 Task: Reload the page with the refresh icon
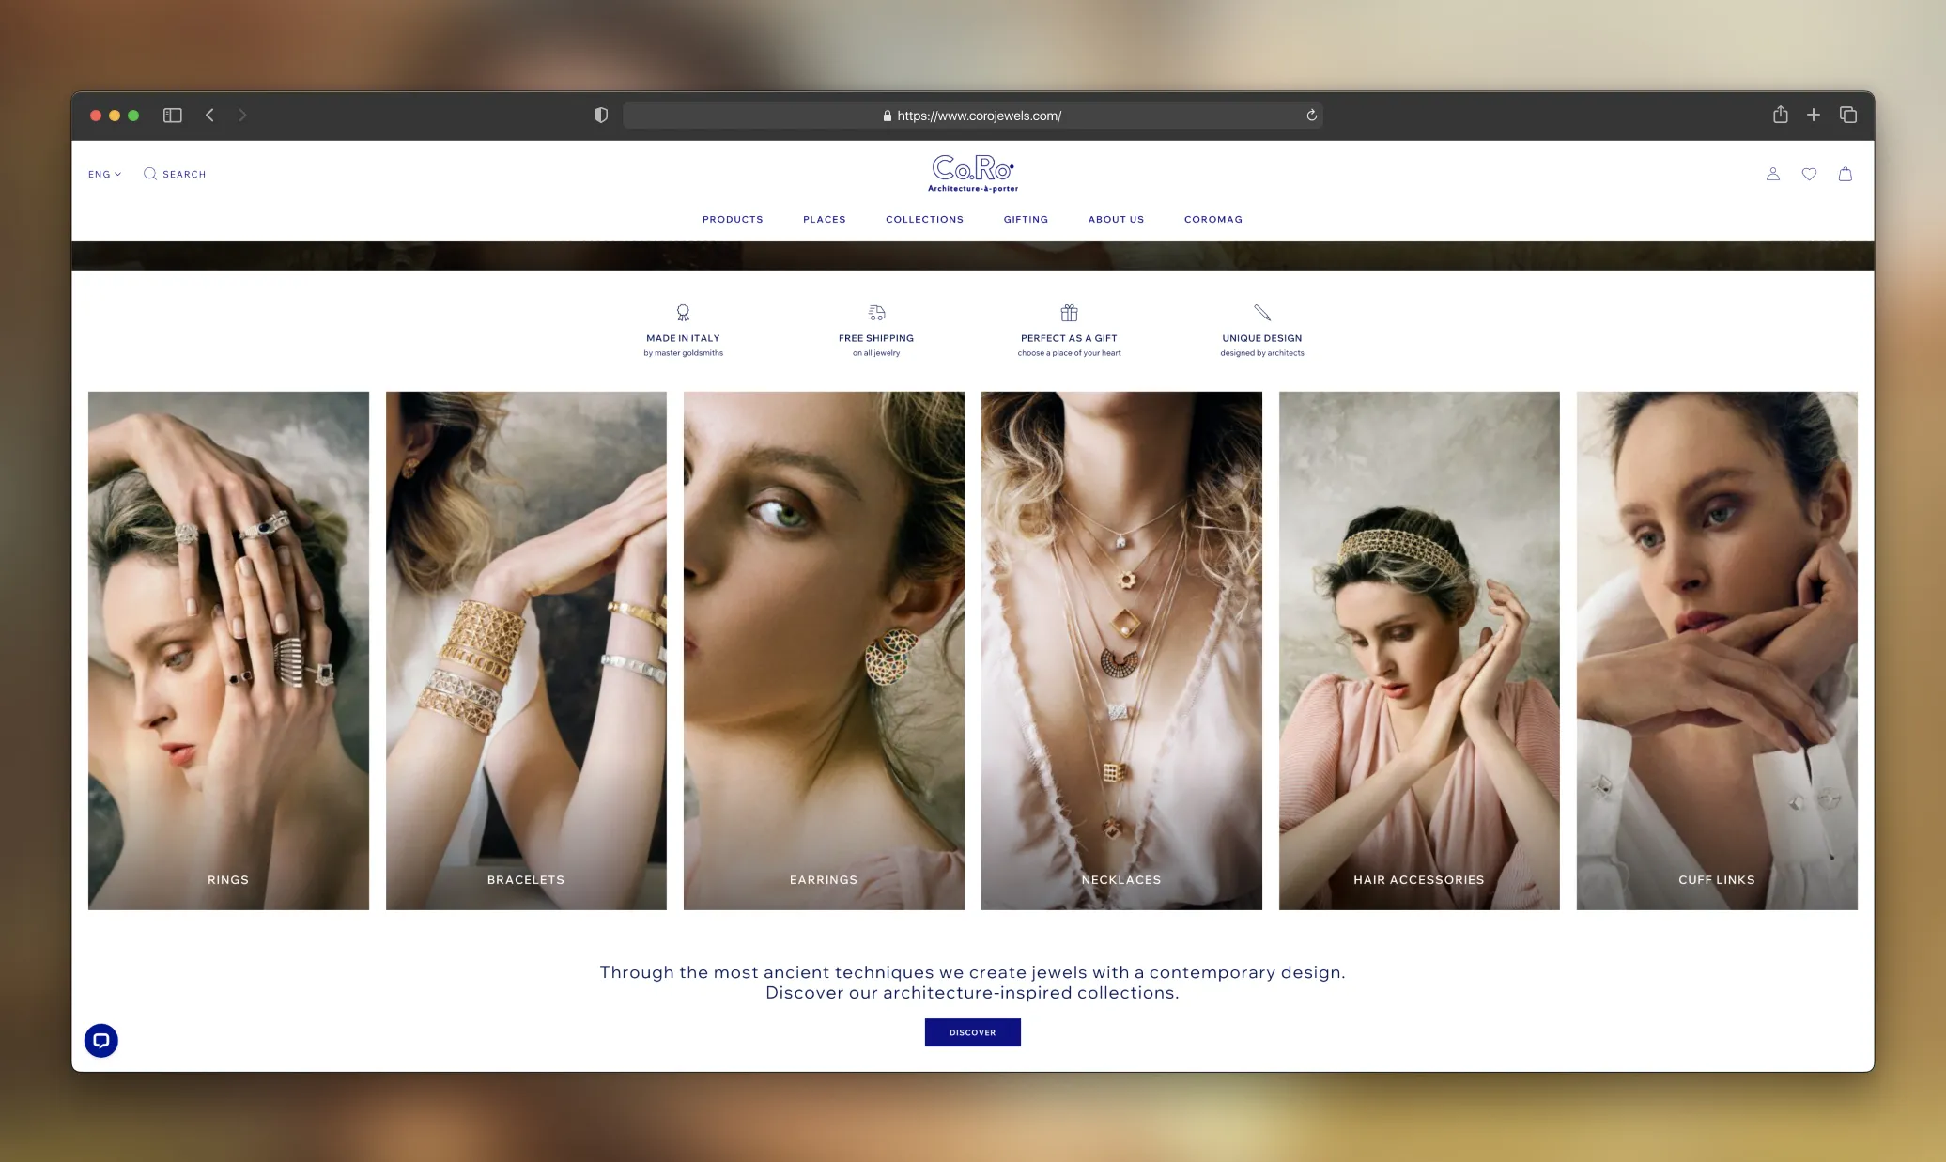pos(1312,116)
